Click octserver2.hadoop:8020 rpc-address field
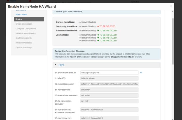The image size is (182, 120). (109, 118)
